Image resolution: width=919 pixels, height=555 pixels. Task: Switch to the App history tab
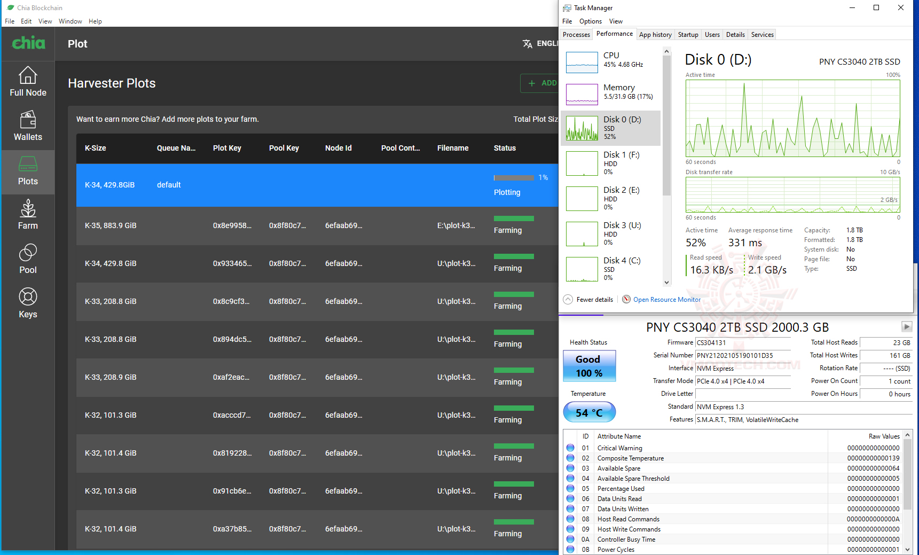tap(655, 35)
